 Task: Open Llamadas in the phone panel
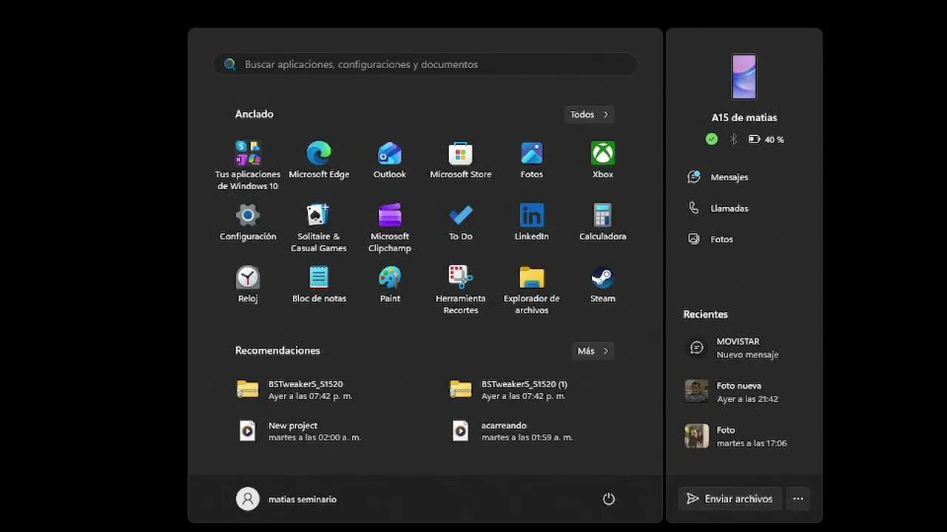(x=718, y=208)
